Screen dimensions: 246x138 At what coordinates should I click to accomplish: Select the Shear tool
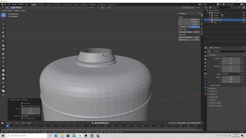point(3,91)
